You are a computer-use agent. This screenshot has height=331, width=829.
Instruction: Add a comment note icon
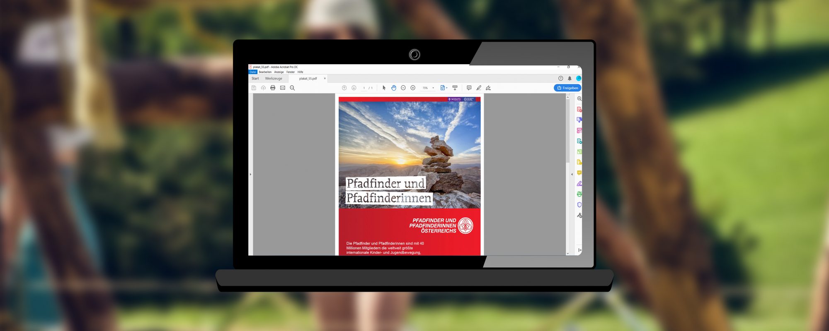click(x=469, y=88)
